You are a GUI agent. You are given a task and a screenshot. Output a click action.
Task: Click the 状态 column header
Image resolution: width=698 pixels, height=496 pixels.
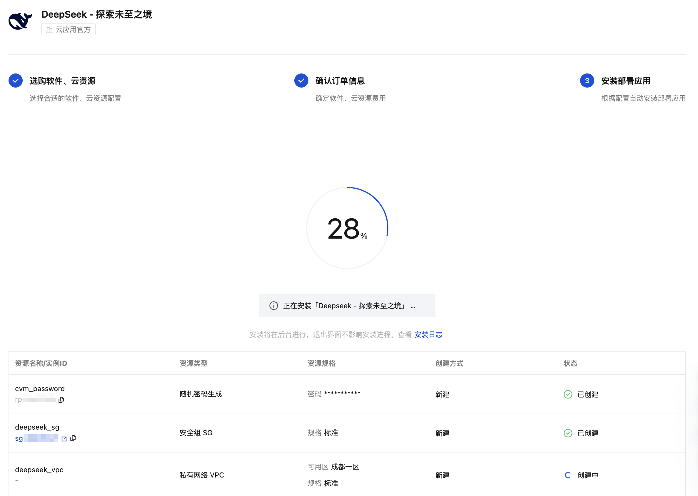[570, 363]
